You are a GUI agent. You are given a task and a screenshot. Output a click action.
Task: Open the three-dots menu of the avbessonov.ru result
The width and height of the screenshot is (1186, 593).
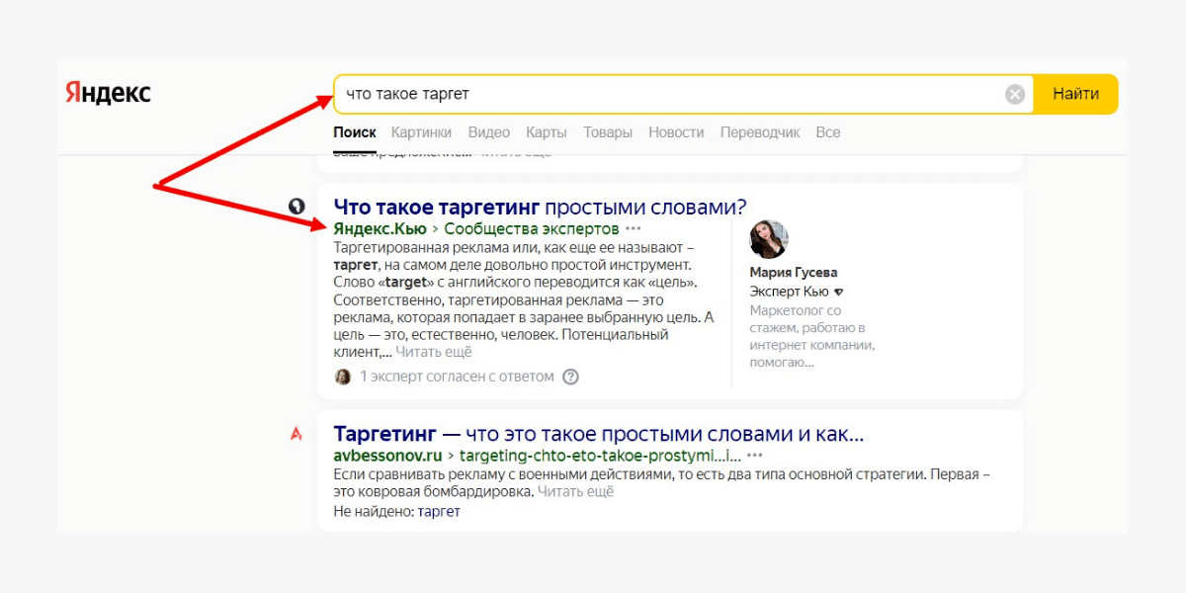tap(755, 456)
